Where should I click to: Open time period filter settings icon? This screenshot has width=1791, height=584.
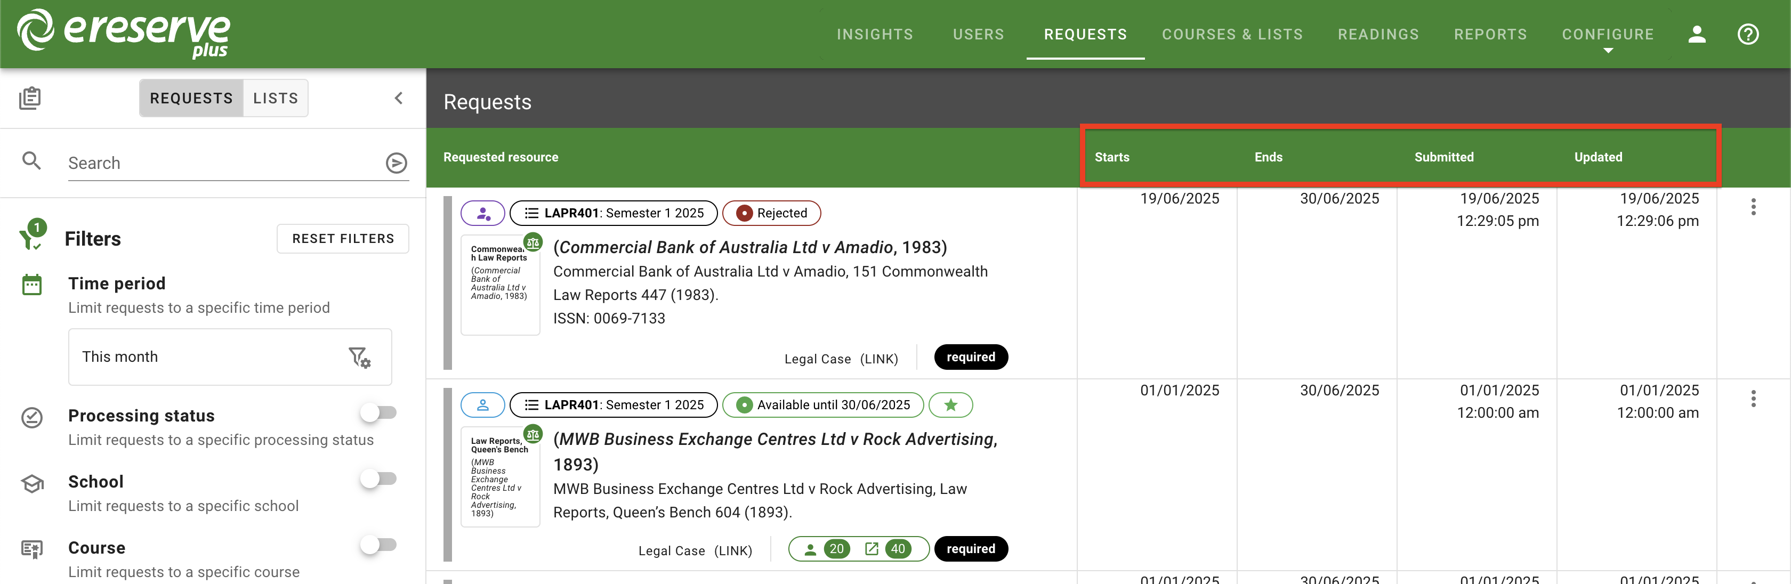tap(359, 358)
